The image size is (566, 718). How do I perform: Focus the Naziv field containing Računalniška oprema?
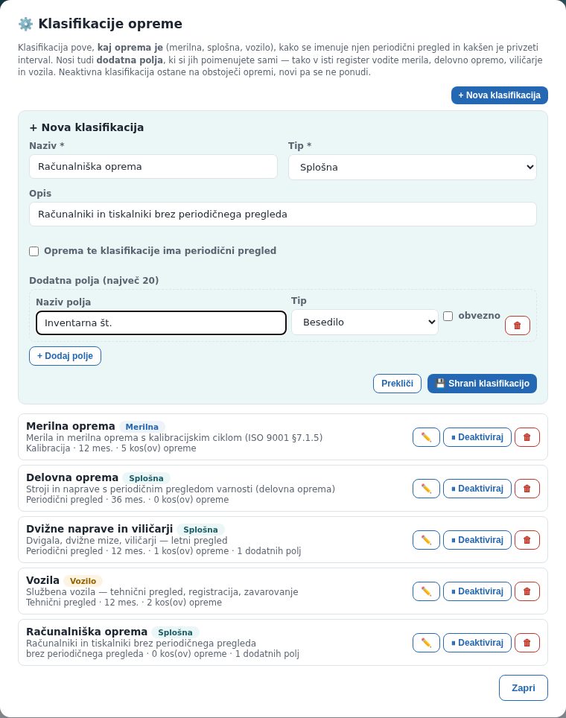point(153,167)
